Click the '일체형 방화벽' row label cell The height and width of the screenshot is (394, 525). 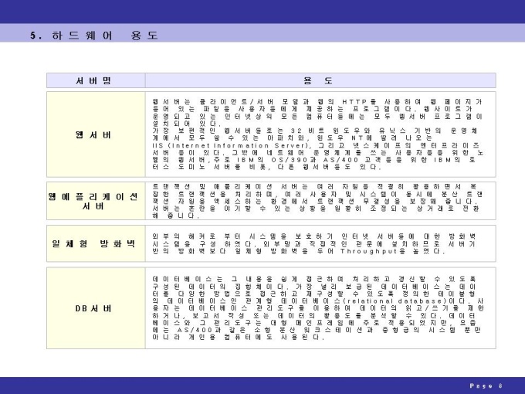pyautogui.click(x=96, y=243)
